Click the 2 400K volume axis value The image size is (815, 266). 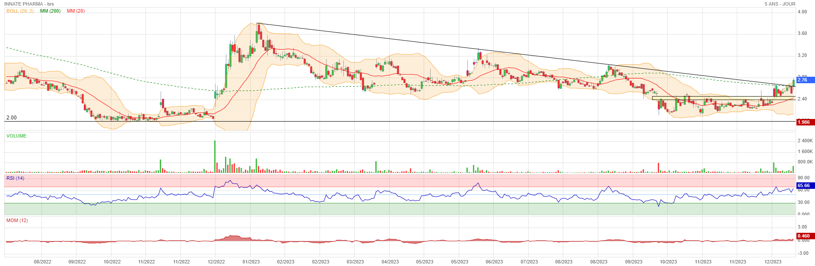805,141
